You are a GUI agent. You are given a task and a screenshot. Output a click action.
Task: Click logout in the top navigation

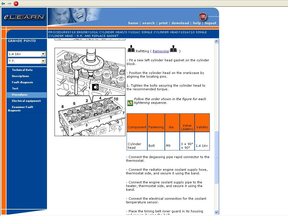210,23
